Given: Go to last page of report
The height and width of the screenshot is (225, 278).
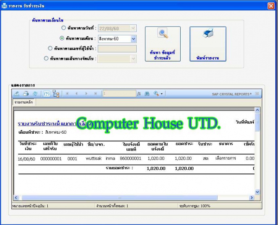Looking at the screenshot, I should click(96, 94).
